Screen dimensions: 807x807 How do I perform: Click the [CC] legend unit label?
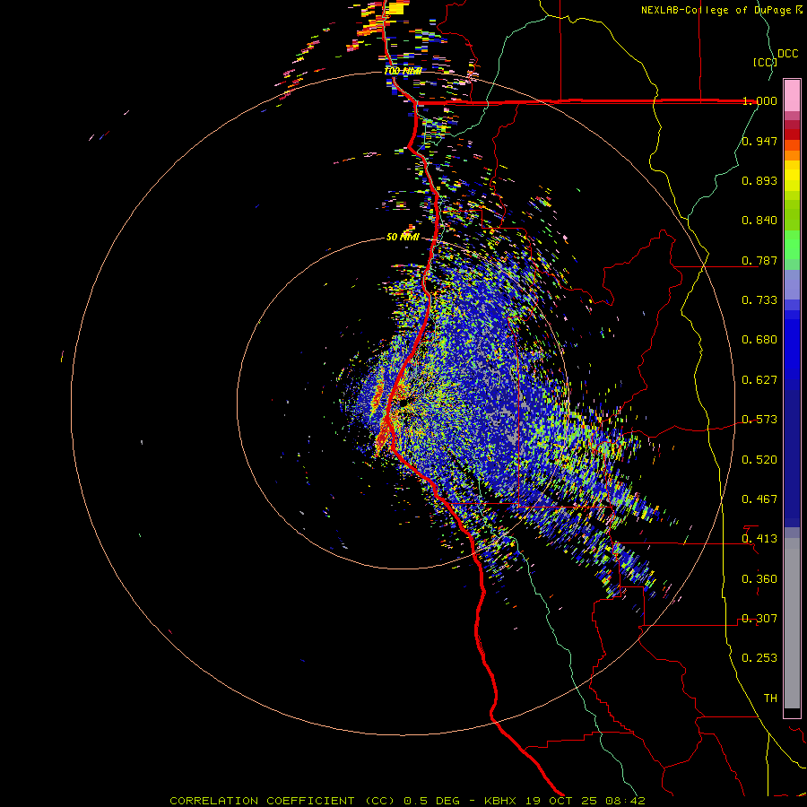pos(766,62)
